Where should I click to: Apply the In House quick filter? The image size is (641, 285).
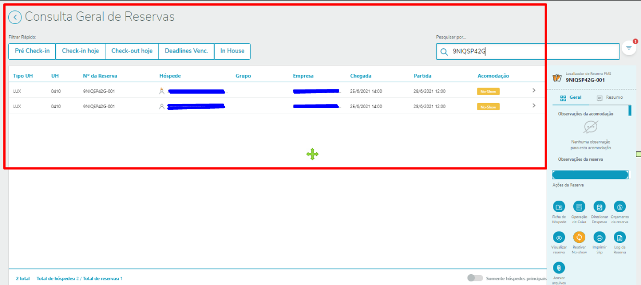(232, 51)
